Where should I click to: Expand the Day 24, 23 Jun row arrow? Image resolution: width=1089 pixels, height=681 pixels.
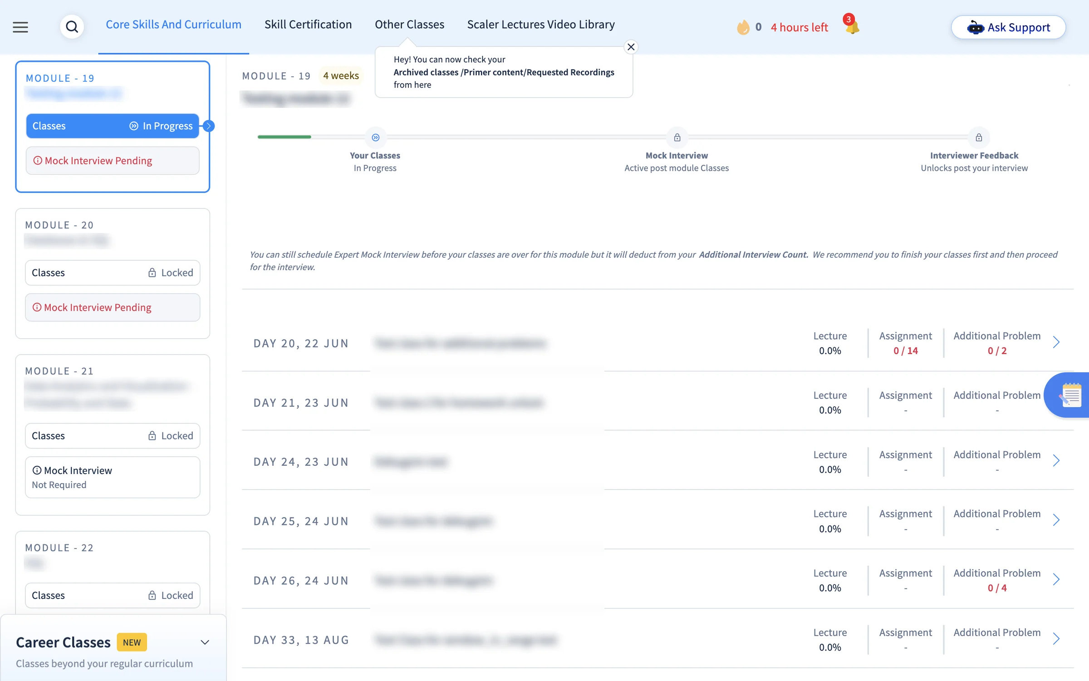pos(1056,461)
